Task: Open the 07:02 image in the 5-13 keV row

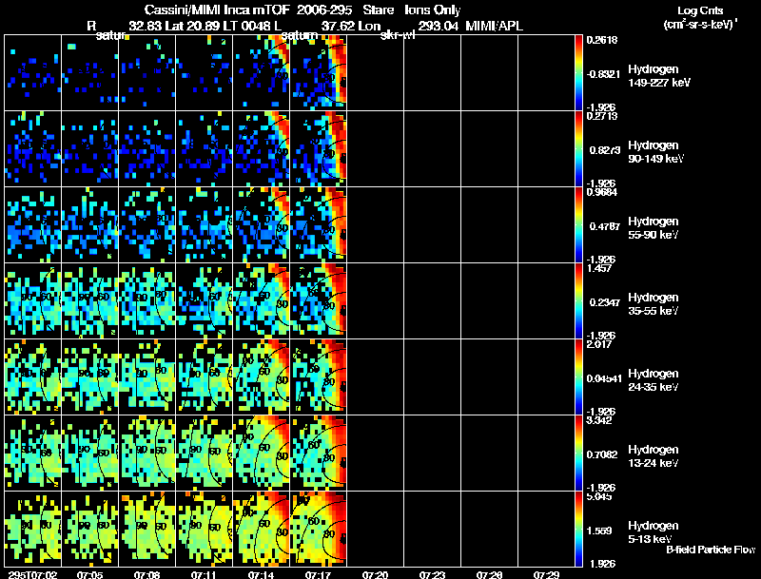Action: tap(33, 529)
